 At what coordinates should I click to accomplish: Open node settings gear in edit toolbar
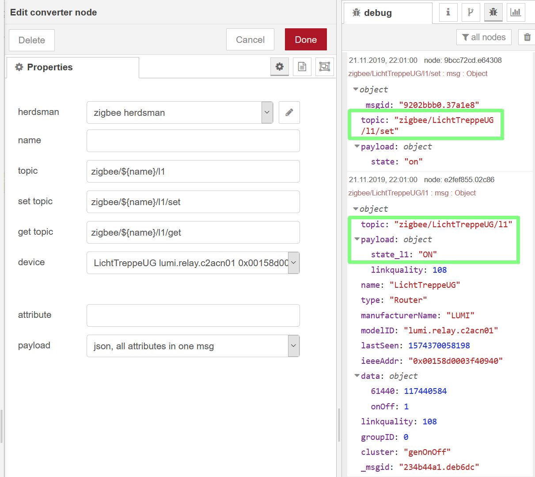280,67
